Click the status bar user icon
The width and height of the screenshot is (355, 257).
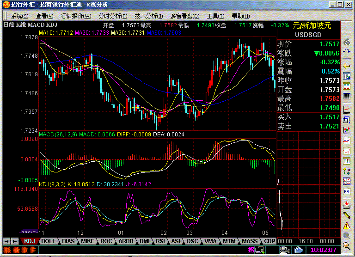point(285,250)
